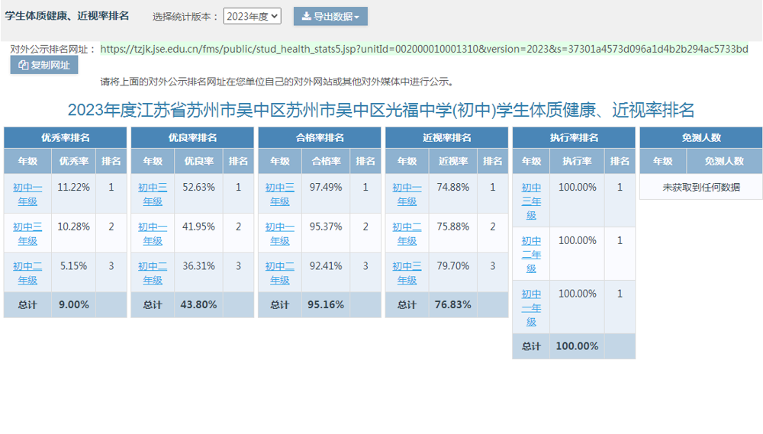The image size is (763, 434).
Task: Open 初中三年级 link in 执行率排名 table
Action: pyautogui.click(x=531, y=201)
